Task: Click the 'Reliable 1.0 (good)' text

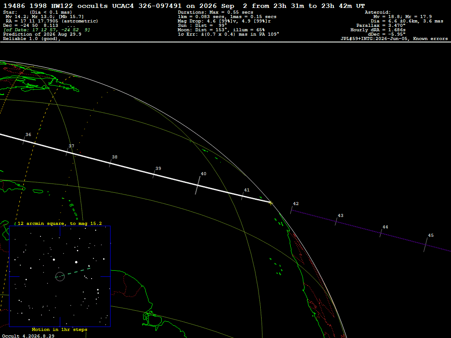Action: 32,39
